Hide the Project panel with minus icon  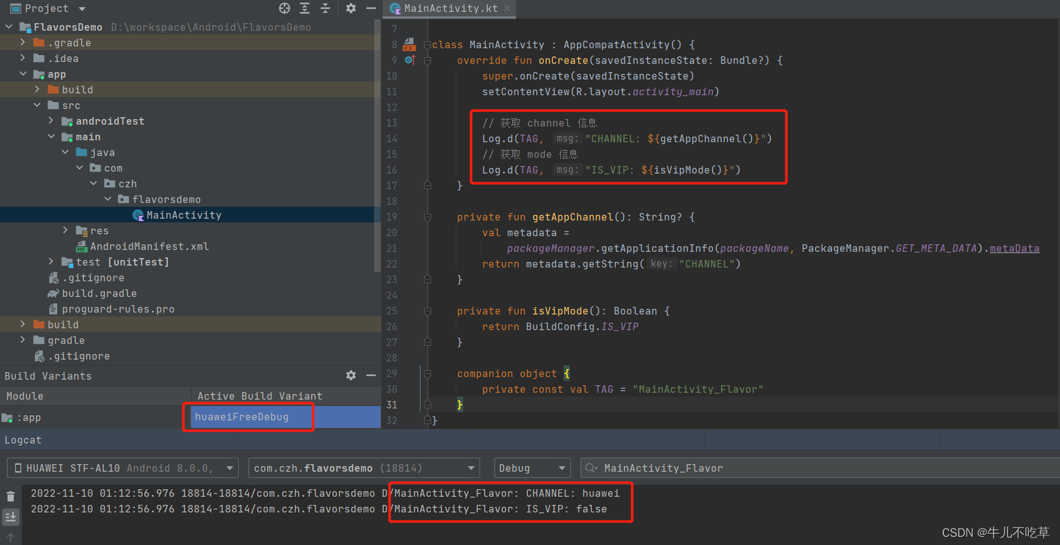click(x=371, y=8)
